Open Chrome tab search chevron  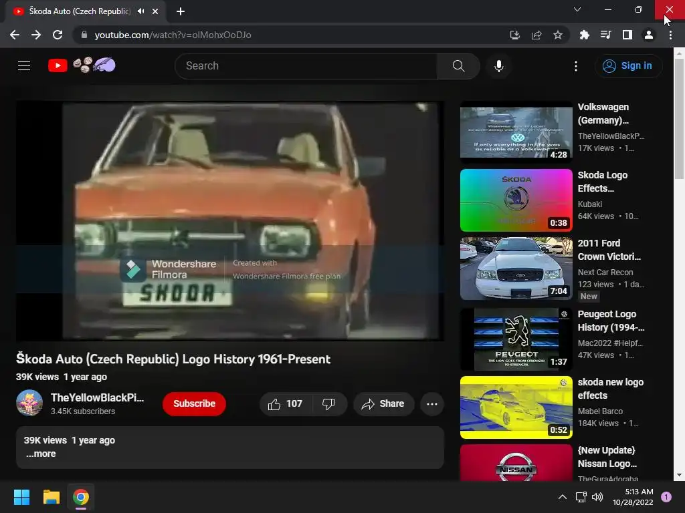pyautogui.click(x=577, y=9)
